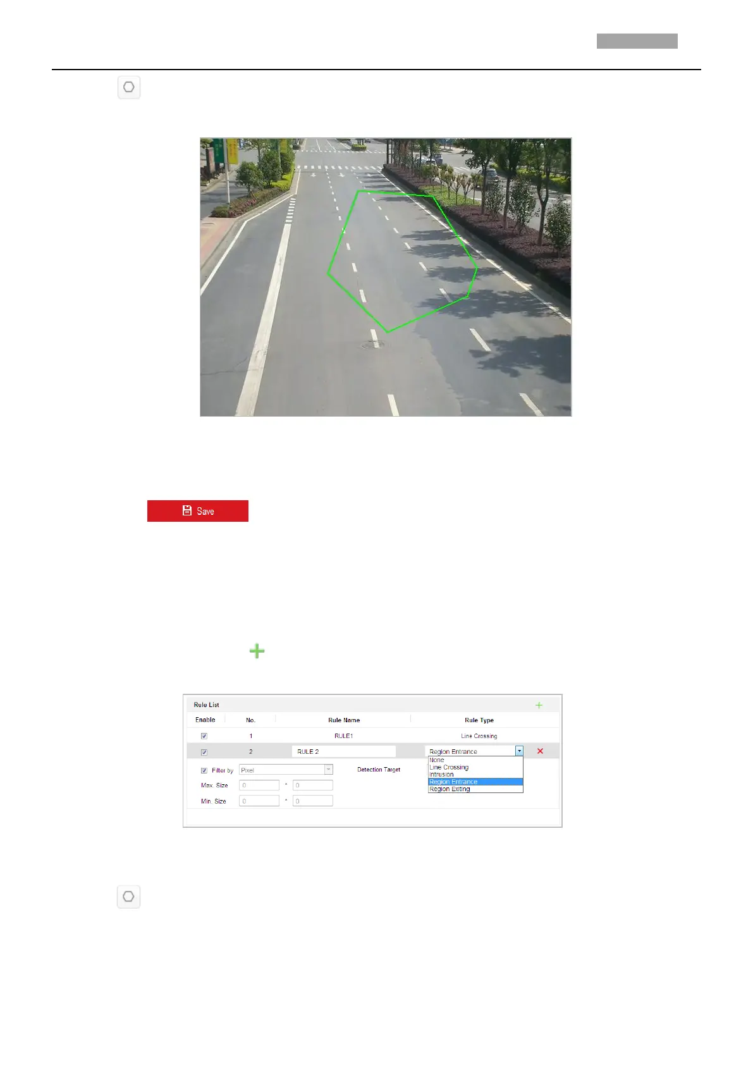
Task: Click the Rule Type column header
Action: (x=479, y=720)
